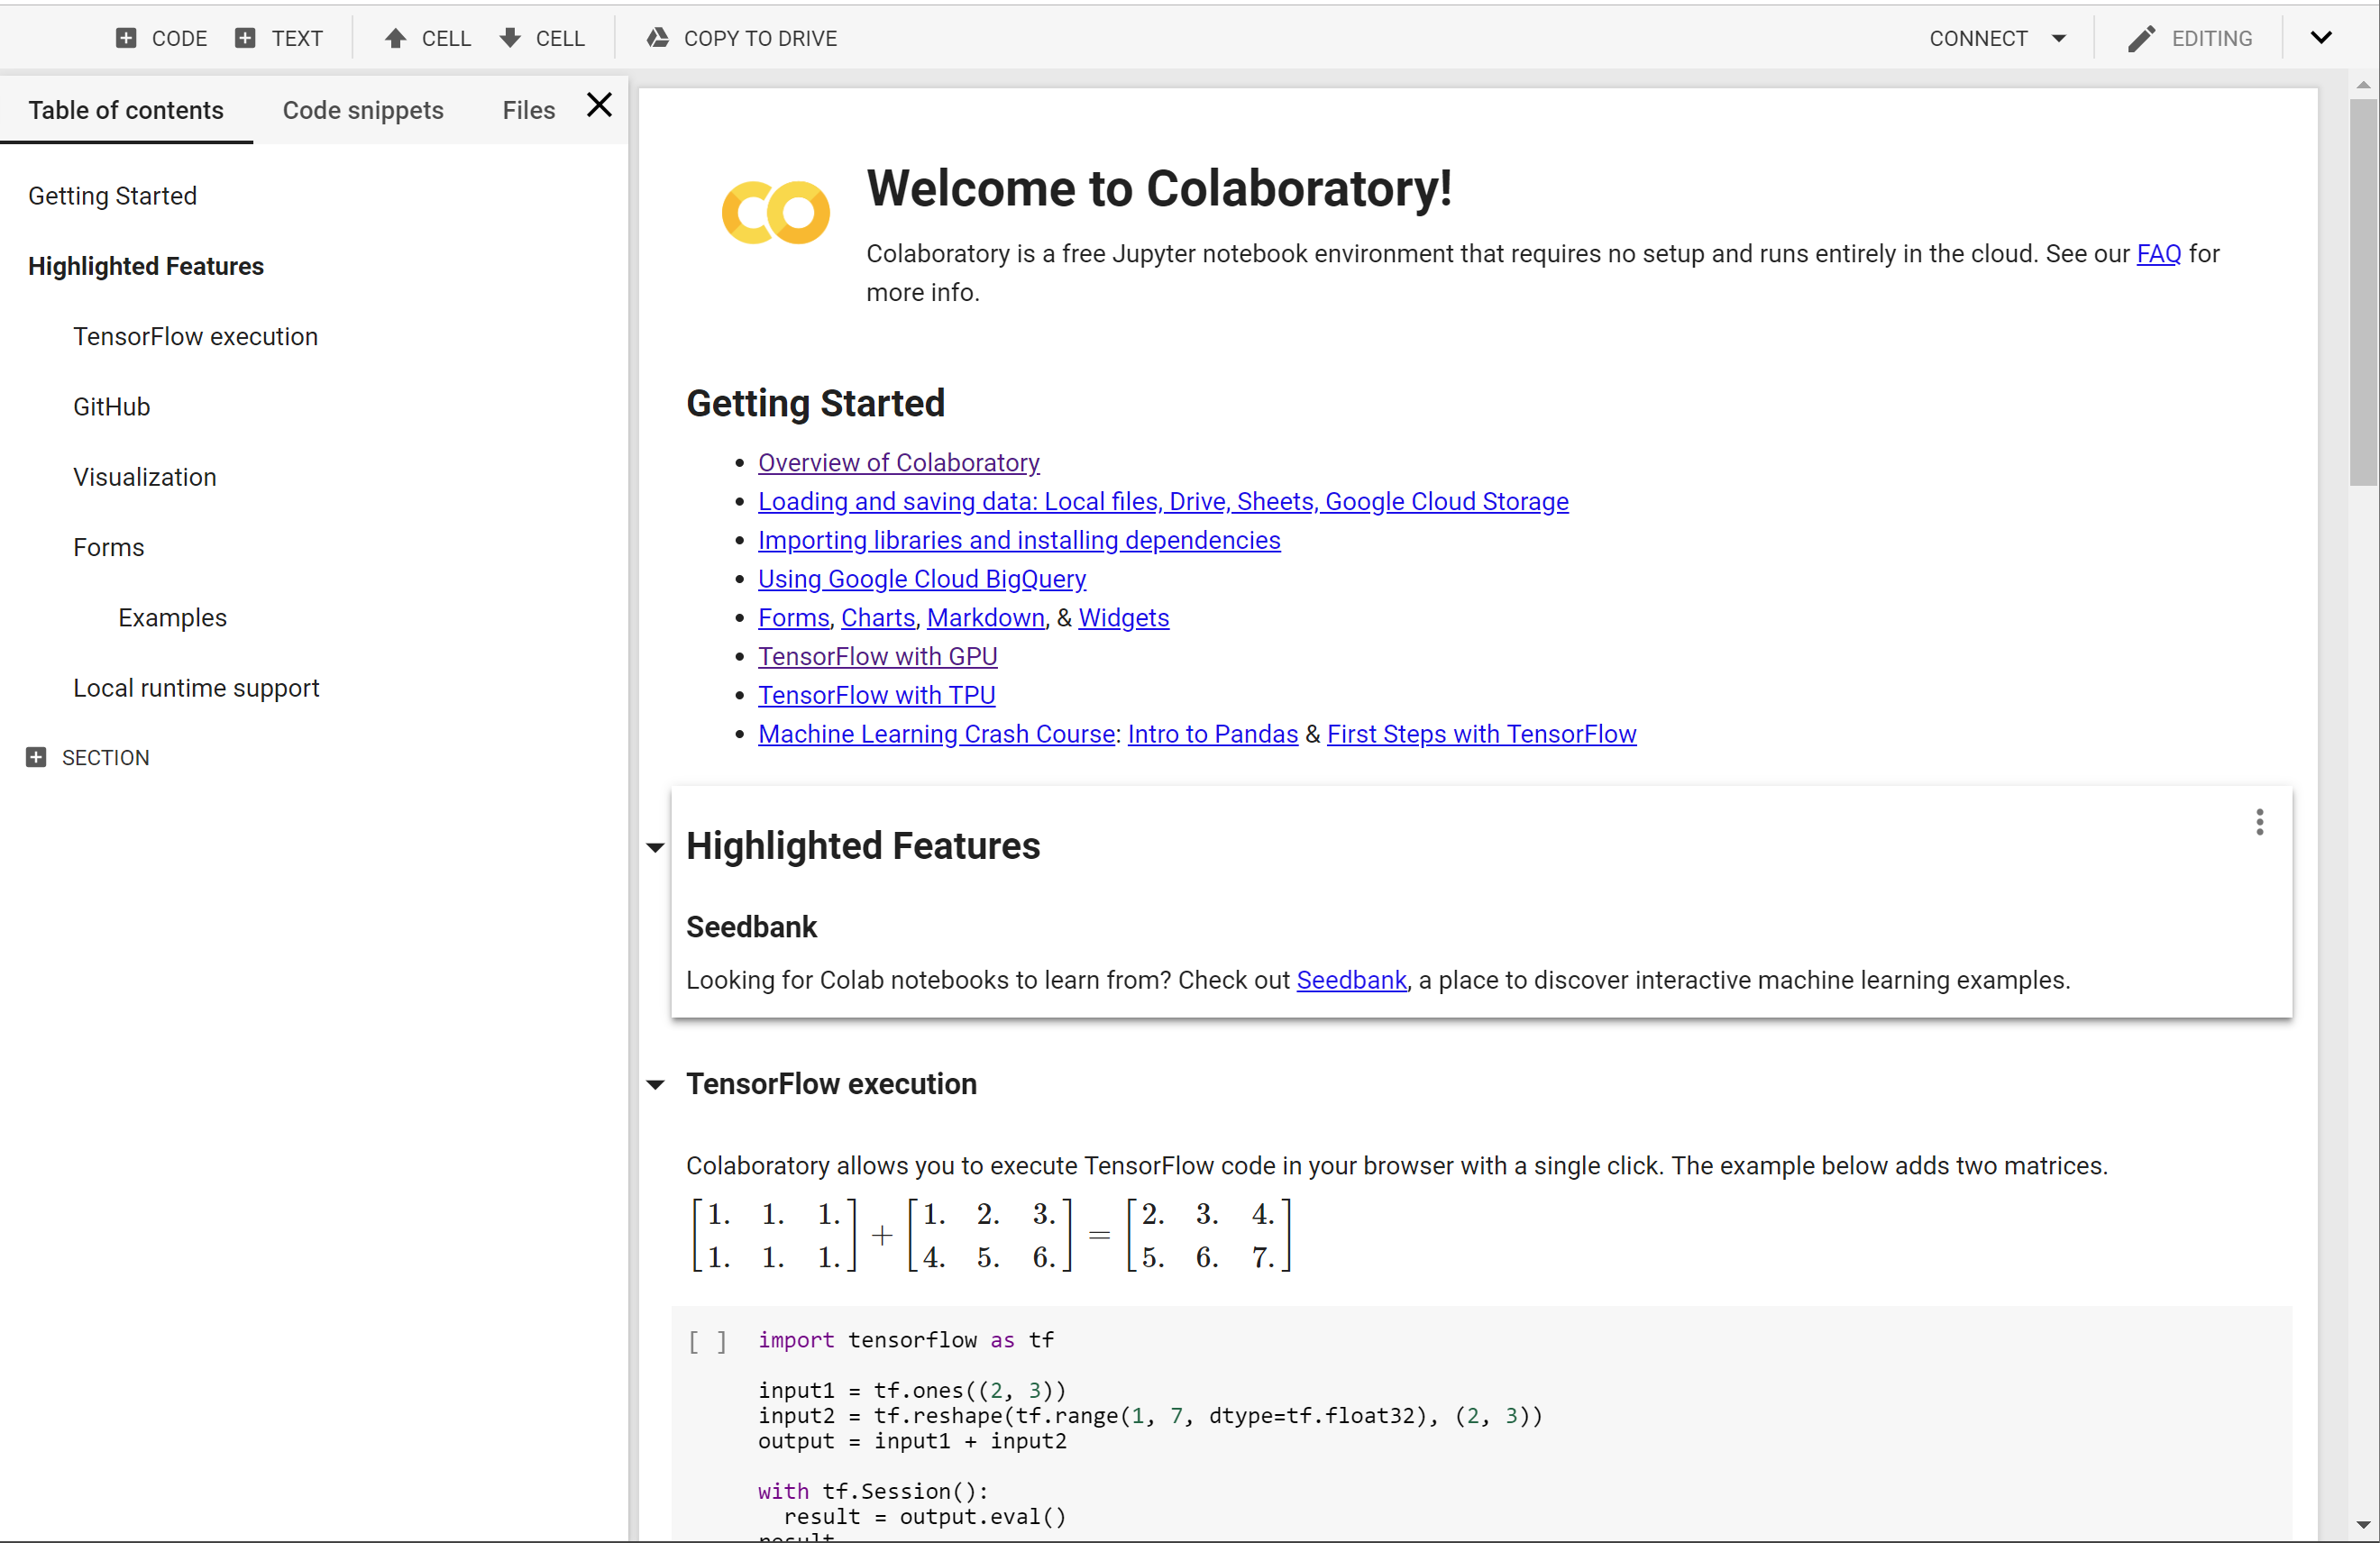The width and height of the screenshot is (2380, 1543).
Task: Click the scrollbar down arrow
Action: point(2363,1525)
